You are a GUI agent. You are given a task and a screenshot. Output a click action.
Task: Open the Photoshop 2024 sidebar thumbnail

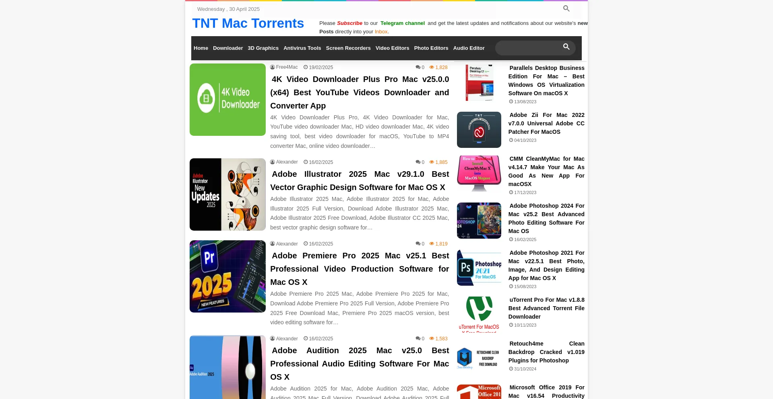point(479,221)
